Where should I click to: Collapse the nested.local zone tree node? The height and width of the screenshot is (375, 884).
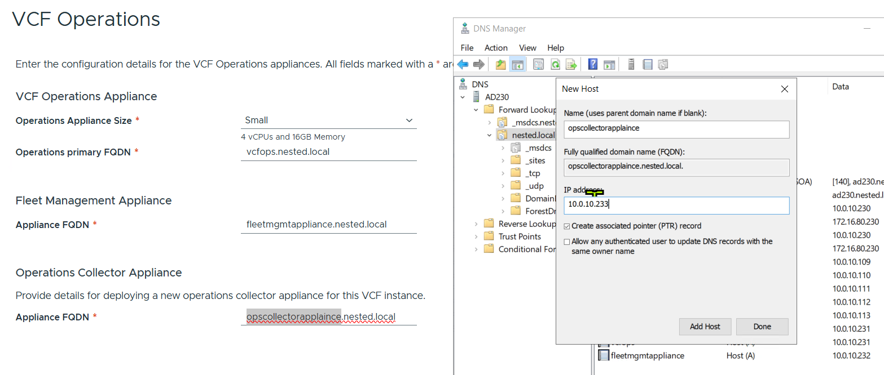click(489, 135)
